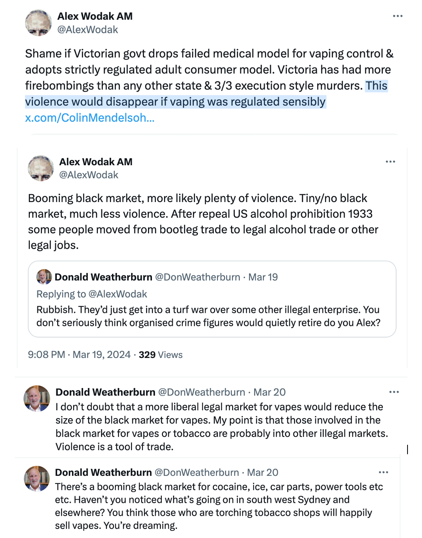Click Donald Weatherburn's avatar beside the 'There's a booming' reply
Image resolution: width=422 pixels, height=538 pixels.
click(37, 478)
